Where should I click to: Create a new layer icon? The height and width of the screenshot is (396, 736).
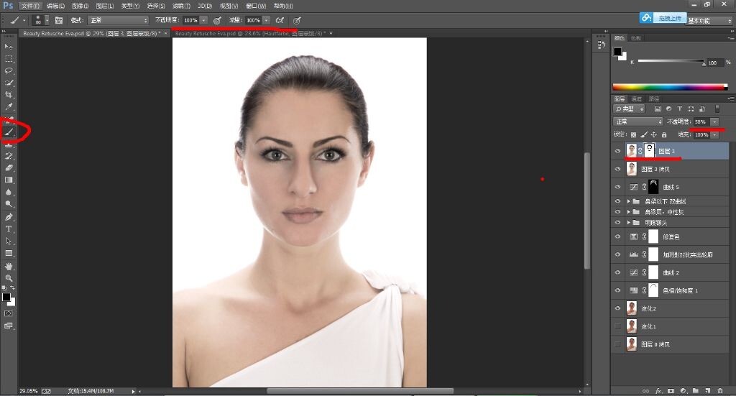[x=707, y=390]
